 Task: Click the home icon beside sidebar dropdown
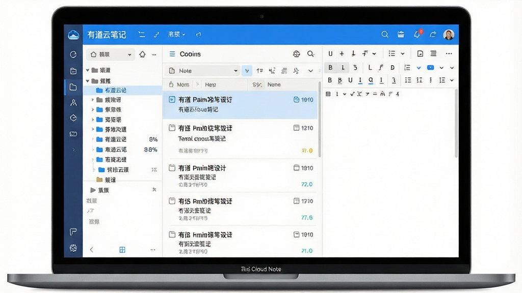tap(143, 54)
